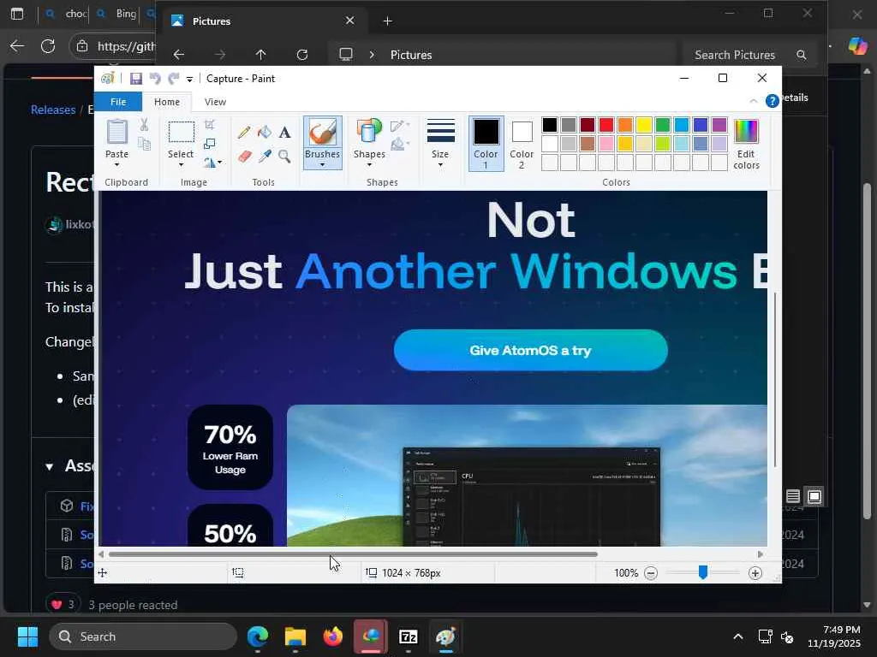877x657 pixels.
Task: Open Releases breadcrumb link on GitHub page
Action: click(x=52, y=109)
